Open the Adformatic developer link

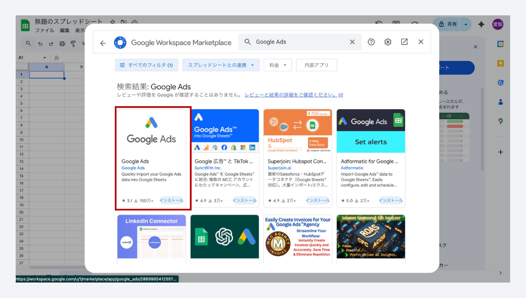pyautogui.click(x=352, y=168)
